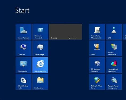
Task: Open Internet Information Services tile
Action: pyautogui.click(x=114, y=48)
